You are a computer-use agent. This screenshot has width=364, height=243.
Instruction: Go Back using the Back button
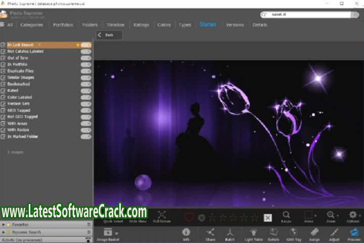pyautogui.click(x=109, y=35)
